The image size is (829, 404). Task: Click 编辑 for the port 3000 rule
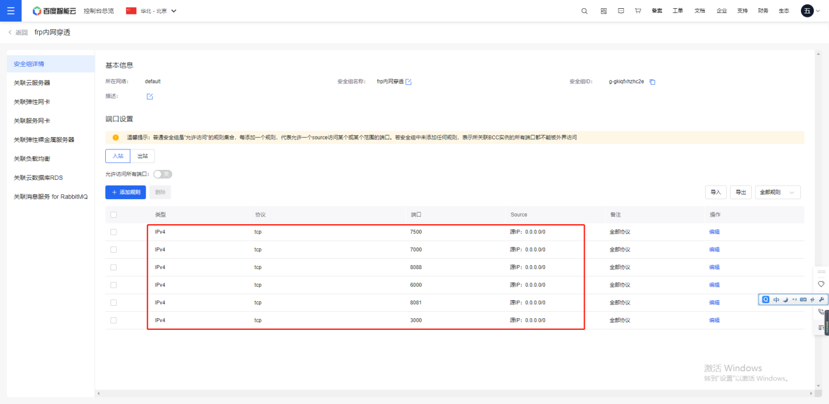pyautogui.click(x=714, y=321)
